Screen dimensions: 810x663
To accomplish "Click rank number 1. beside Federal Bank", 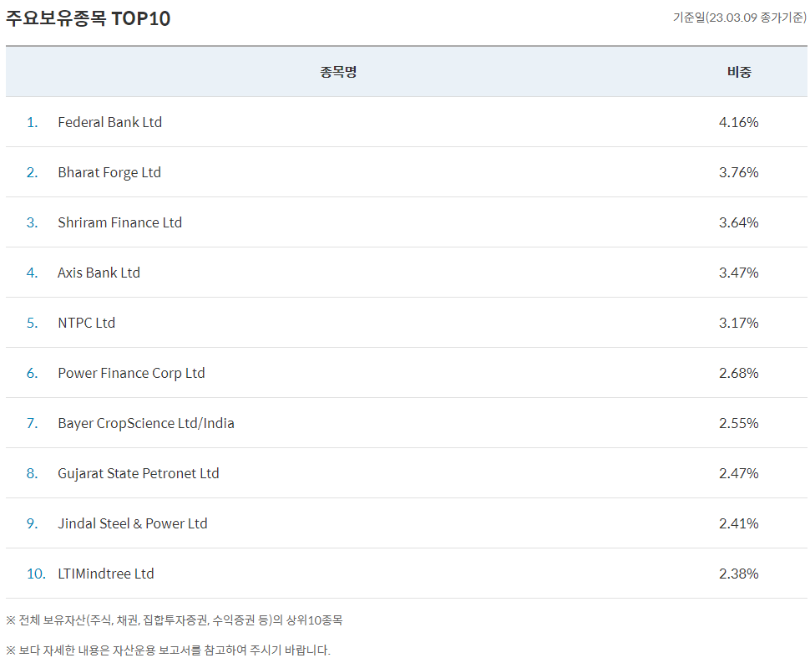I will 32,122.
